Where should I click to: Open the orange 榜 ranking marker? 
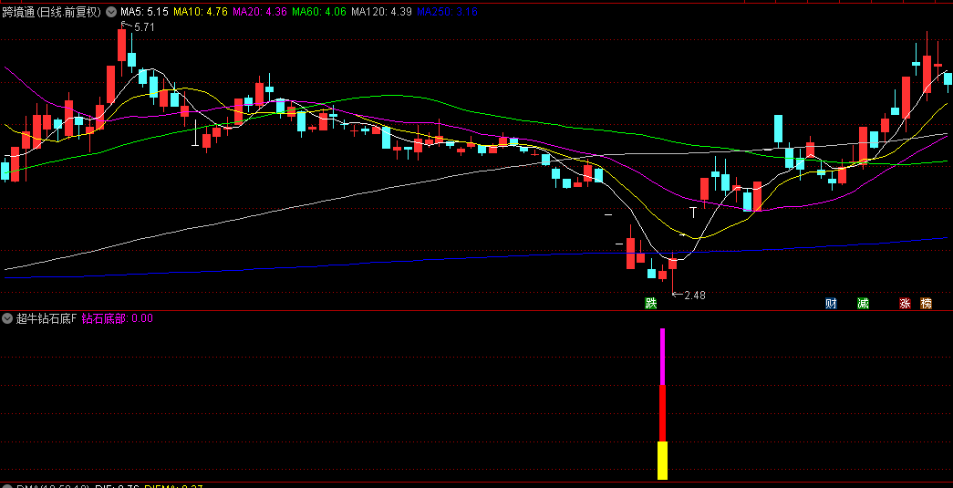(x=926, y=303)
